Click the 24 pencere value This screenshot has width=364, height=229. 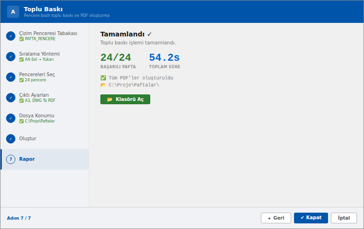tap(35, 80)
